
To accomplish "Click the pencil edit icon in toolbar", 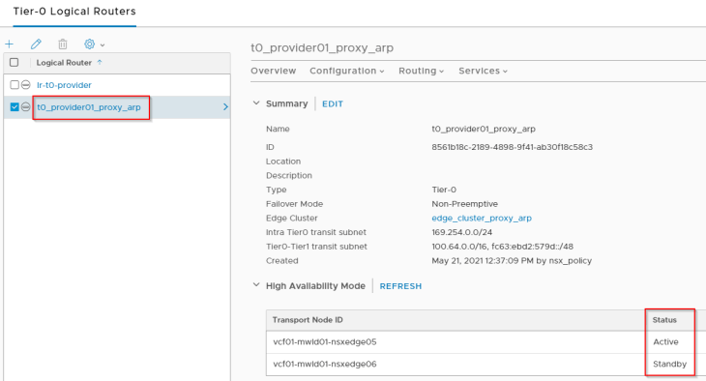I will click(x=36, y=44).
